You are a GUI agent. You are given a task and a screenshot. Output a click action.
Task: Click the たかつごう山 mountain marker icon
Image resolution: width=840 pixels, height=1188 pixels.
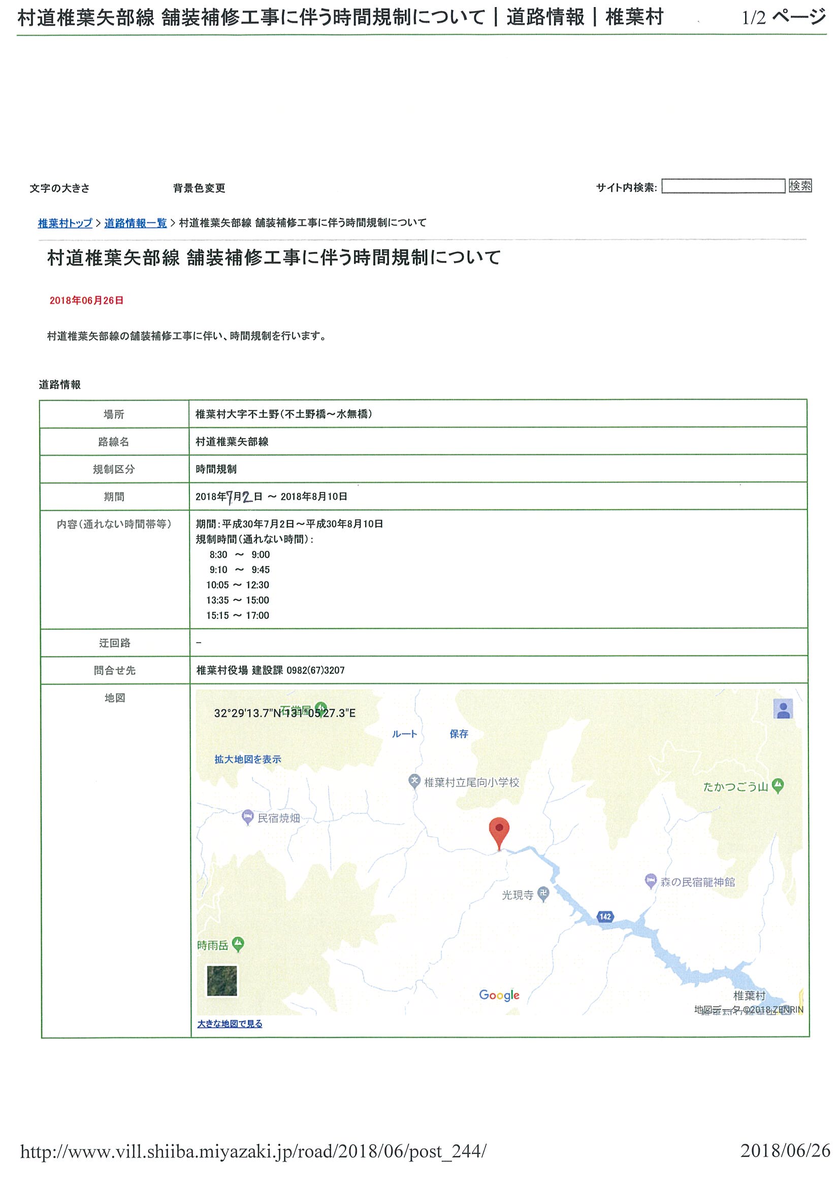click(778, 786)
